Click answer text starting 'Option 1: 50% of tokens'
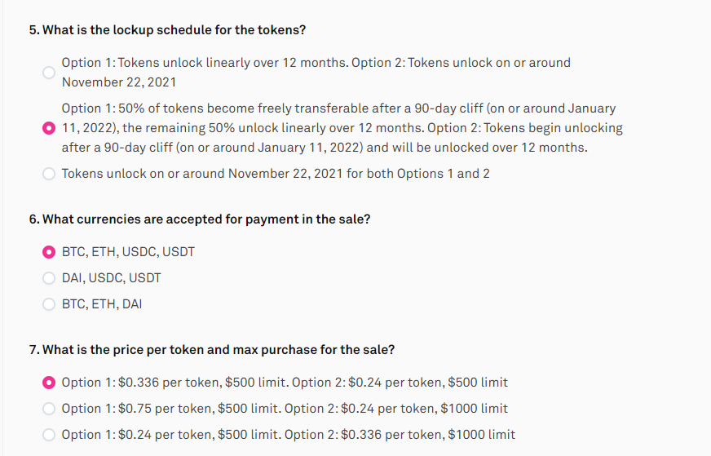711x456 pixels. click(342, 128)
